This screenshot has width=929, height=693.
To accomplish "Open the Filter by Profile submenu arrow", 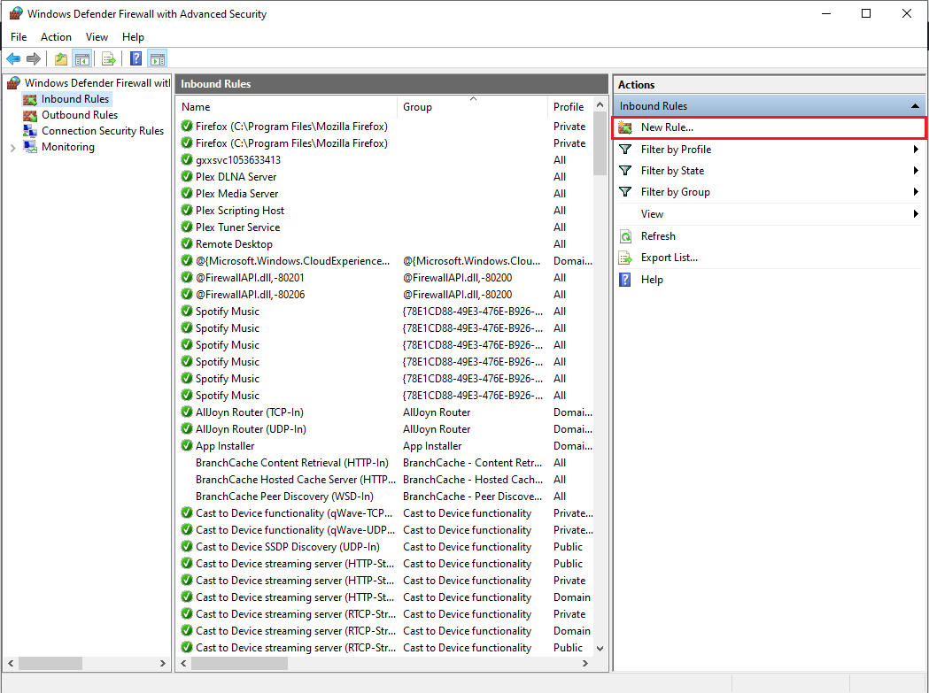I will click(916, 150).
